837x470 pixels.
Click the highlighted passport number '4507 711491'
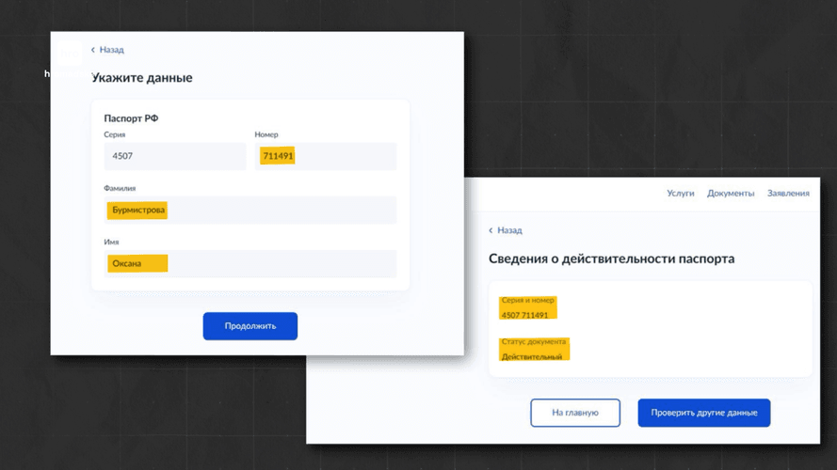coord(525,315)
